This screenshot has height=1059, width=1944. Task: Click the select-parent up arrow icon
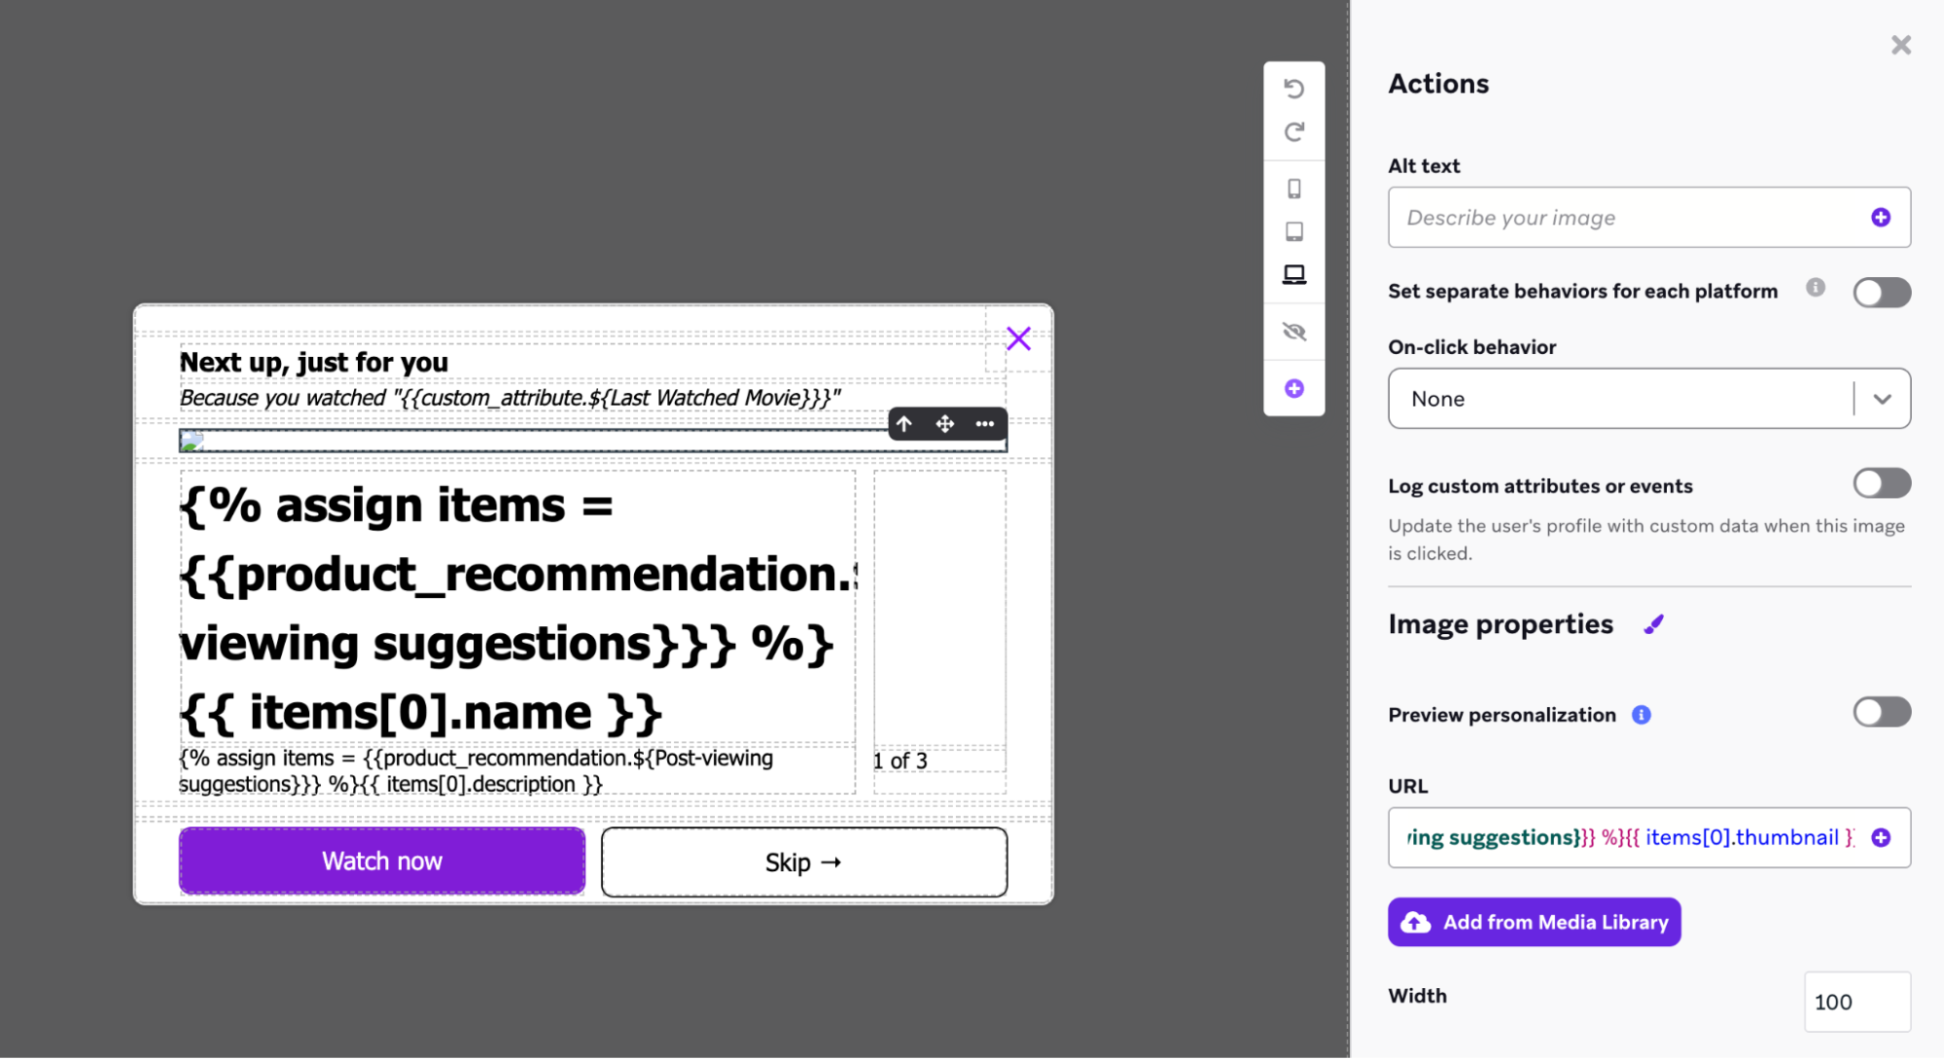(904, 424)
